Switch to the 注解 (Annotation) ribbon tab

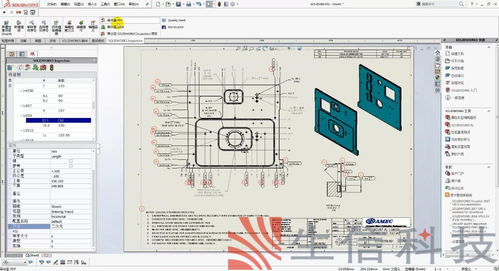[24, 41]
